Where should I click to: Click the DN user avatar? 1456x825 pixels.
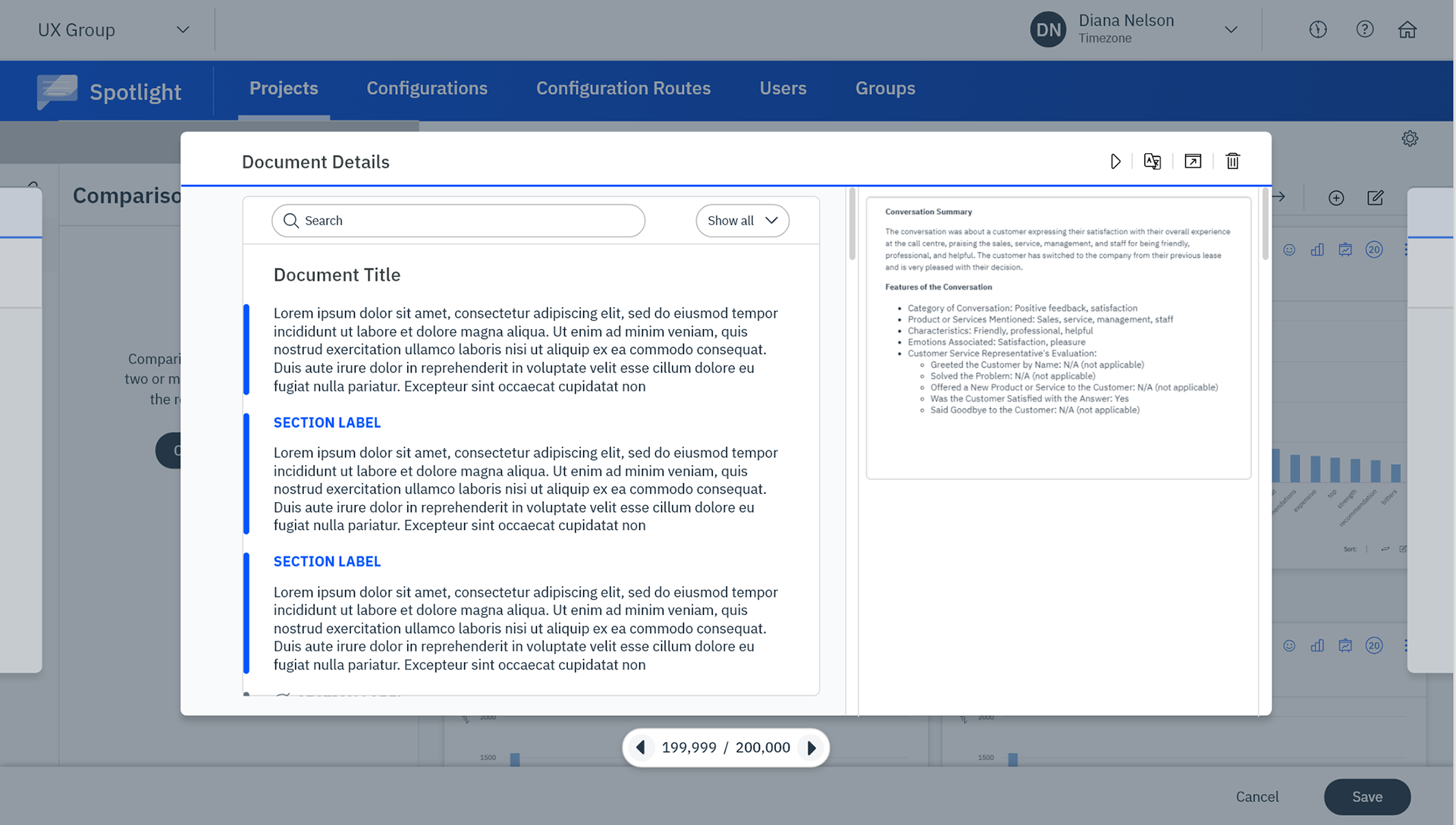pos(1049,30)
